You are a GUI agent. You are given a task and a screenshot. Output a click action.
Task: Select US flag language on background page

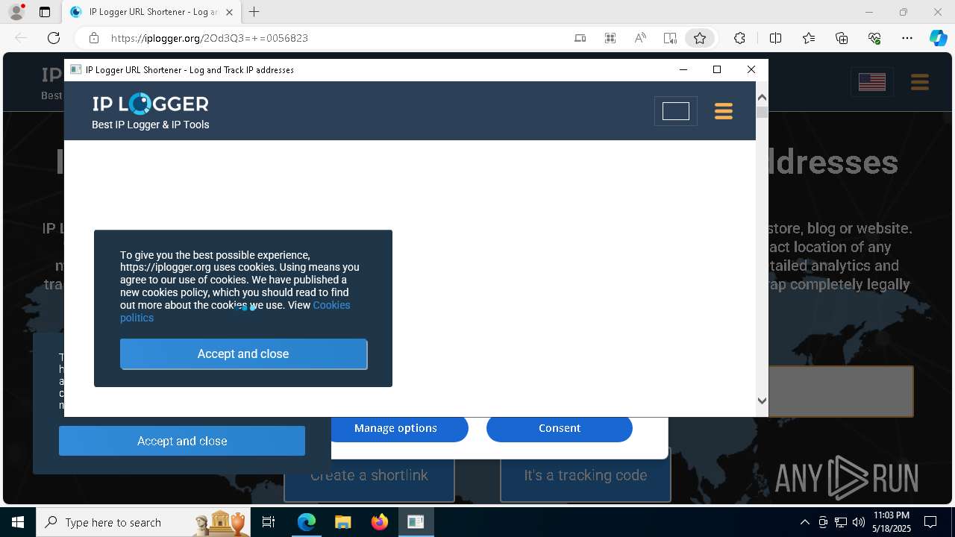pos(872,82)
